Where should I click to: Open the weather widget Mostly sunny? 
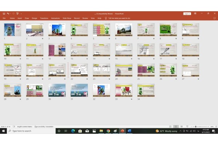(166, 131)
